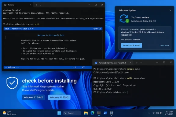176x117 pixels.
Task: Show hidden system tray icons chevron
Action: pyautogui.click(x=149, y=113)
